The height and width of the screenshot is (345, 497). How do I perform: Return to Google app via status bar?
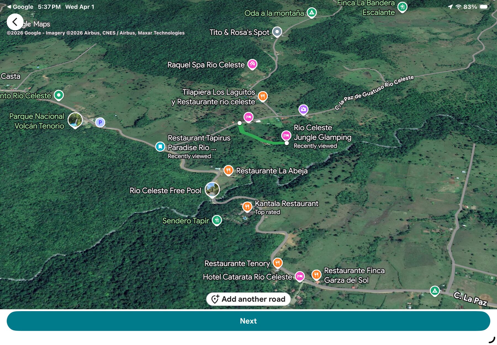click(x=20, y=7)
